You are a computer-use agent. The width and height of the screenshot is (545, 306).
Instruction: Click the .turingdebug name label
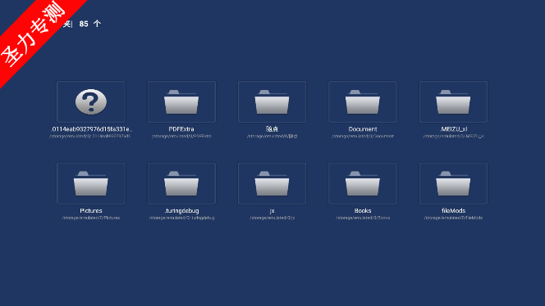(x=181, y=211)
